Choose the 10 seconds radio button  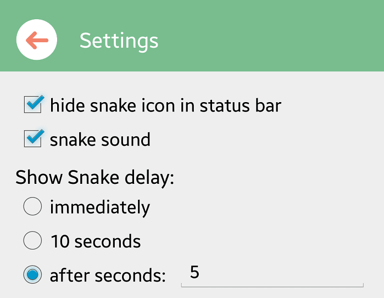click(33, 240)
